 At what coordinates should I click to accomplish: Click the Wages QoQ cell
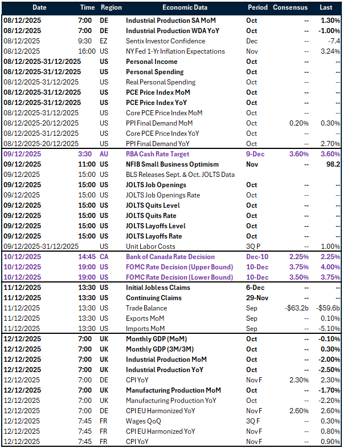(142, 421)
